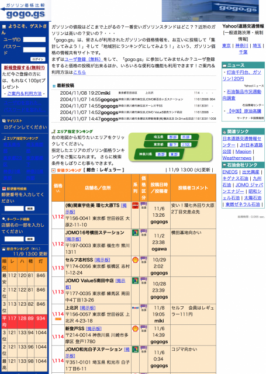Click the price category flag in the 新登戸SS row
266x374 pixels.
(144, 328)
